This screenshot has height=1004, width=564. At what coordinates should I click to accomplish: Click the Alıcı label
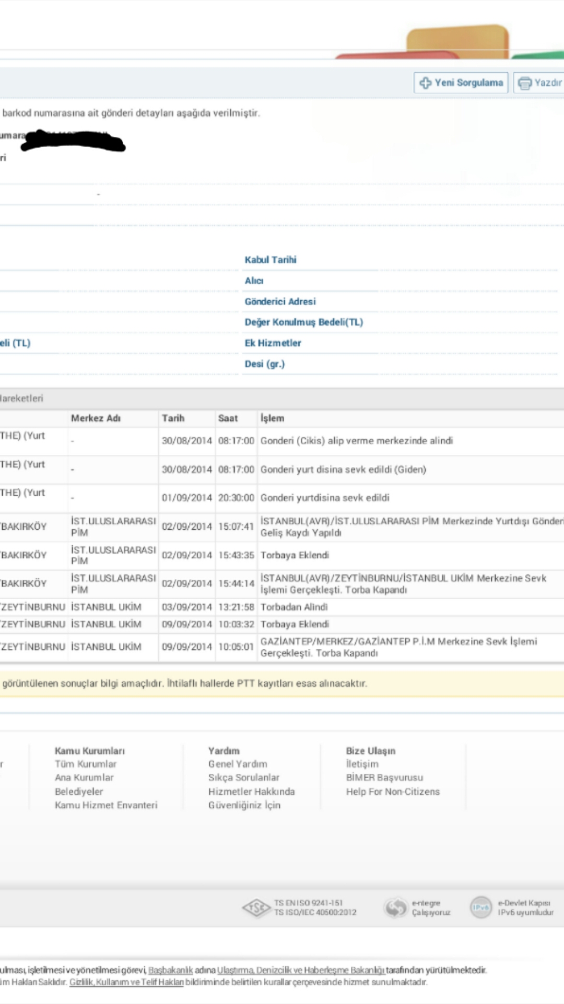coord(254,281)
